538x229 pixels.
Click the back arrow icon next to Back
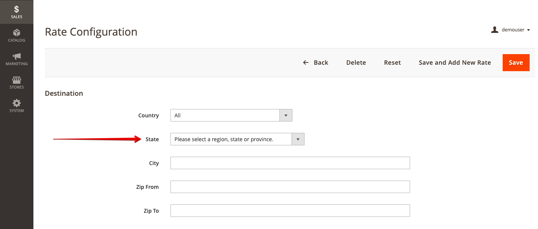[306, 62]
